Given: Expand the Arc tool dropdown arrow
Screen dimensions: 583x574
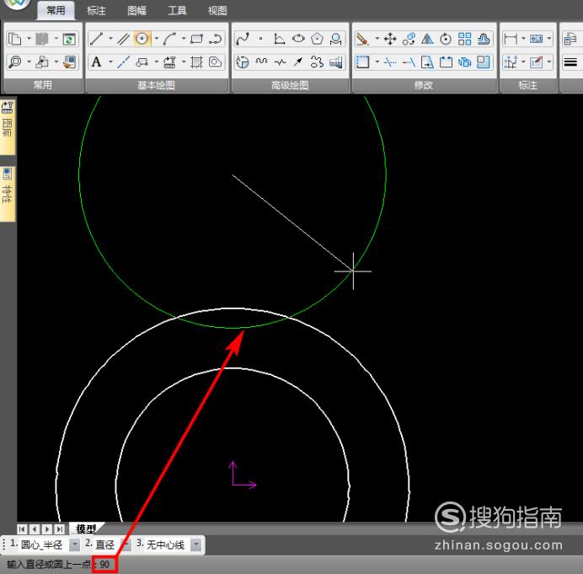Looking at the screenshot, I should click(x=184, y=39).
